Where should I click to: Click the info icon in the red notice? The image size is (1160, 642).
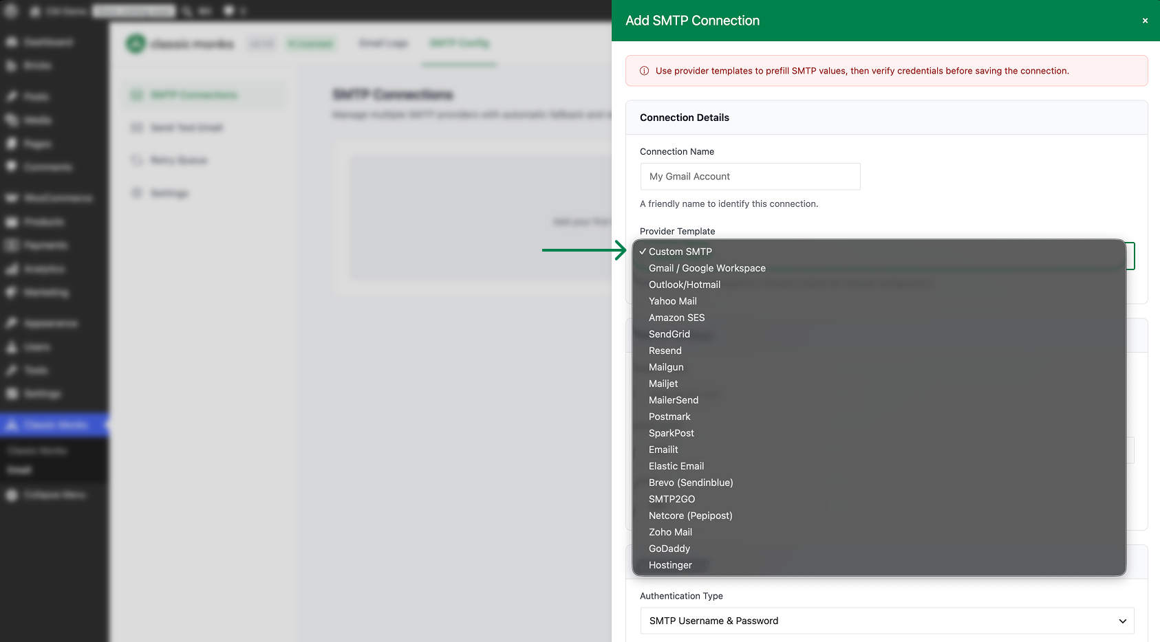click(645, 71)
